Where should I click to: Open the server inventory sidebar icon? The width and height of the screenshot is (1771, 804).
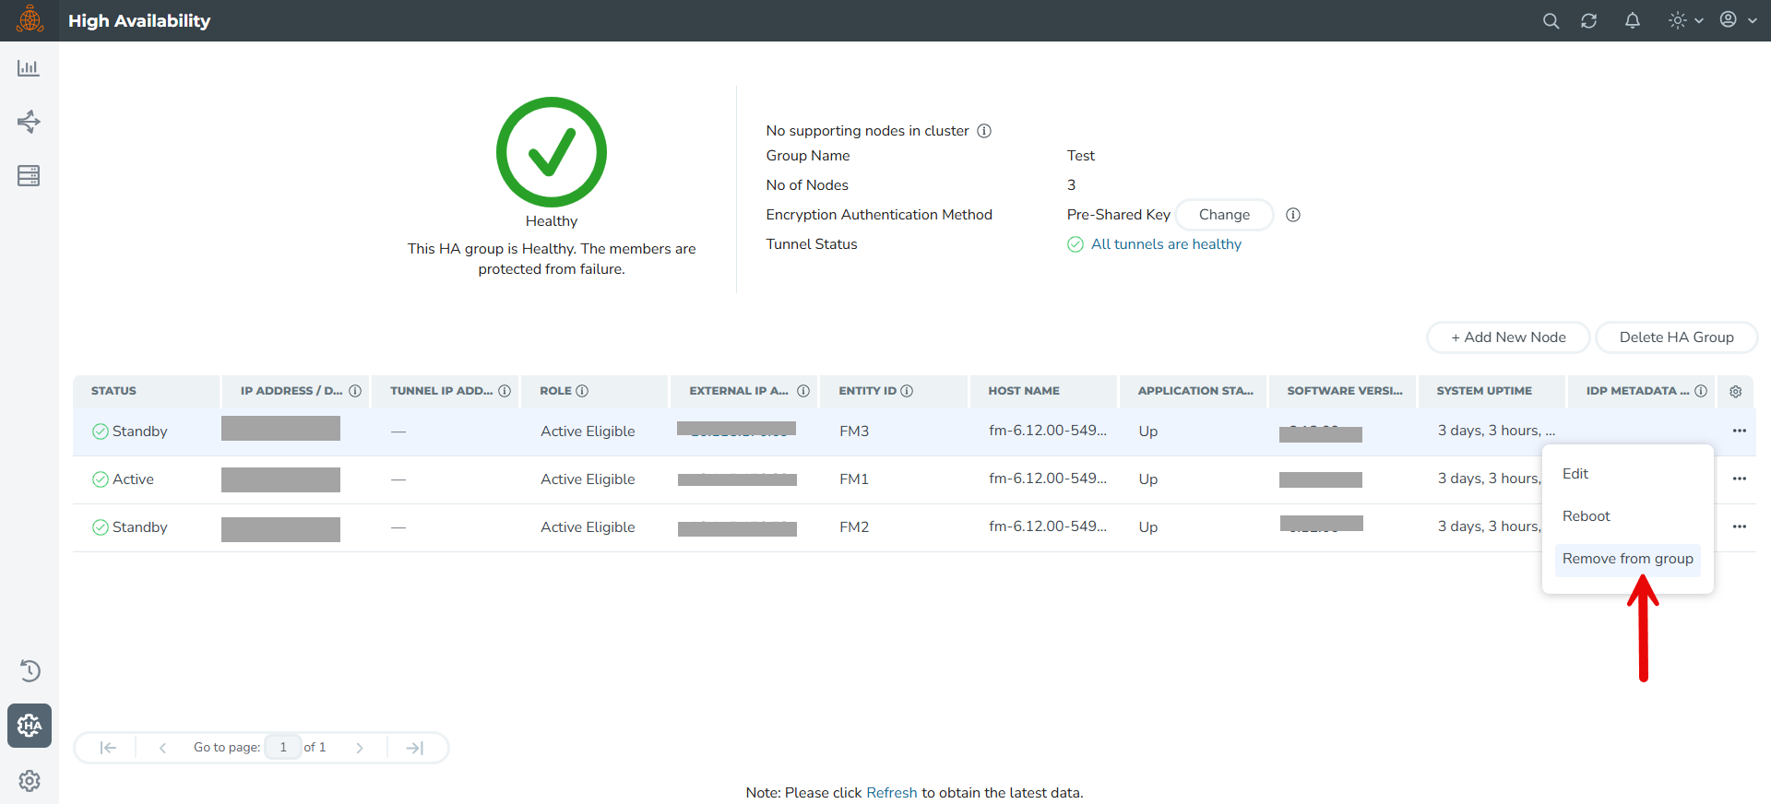point(29,176)
